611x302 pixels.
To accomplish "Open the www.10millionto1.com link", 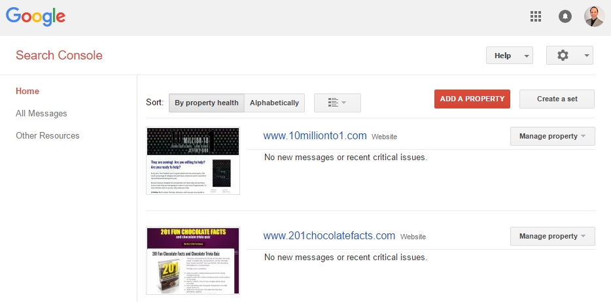I will [315, 135].
